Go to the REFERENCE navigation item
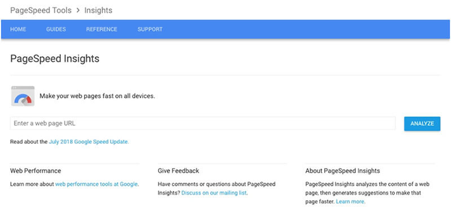This screenshot has height=208, width=451. (x=101, y=29)
